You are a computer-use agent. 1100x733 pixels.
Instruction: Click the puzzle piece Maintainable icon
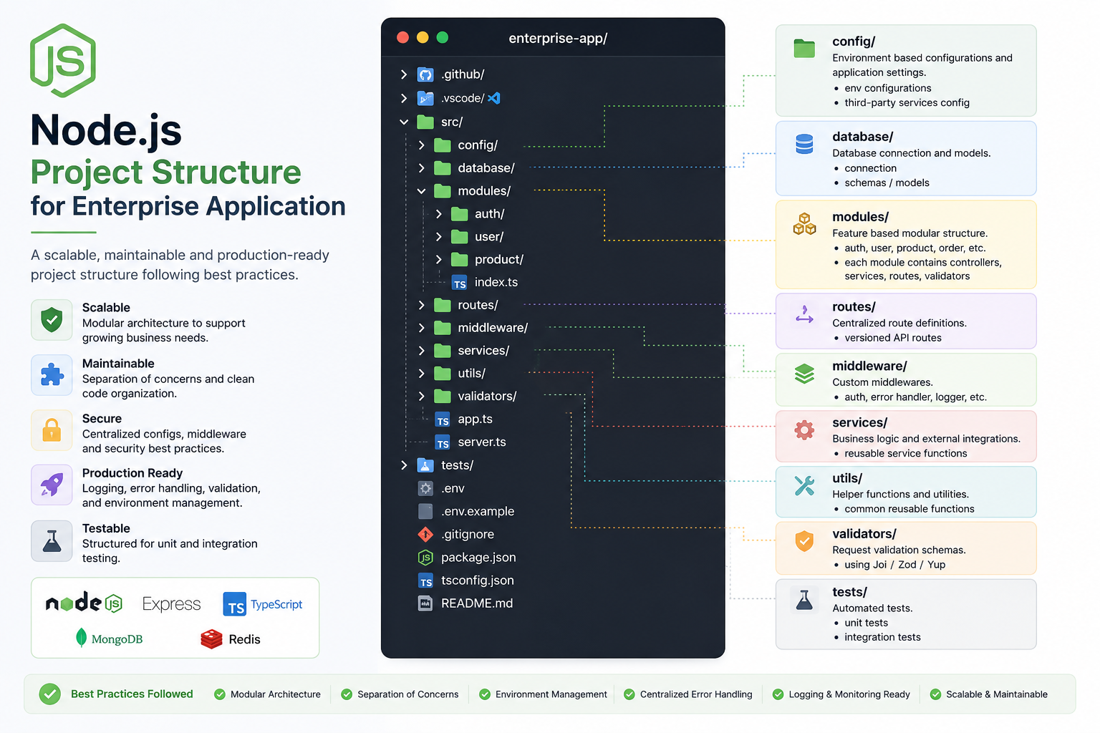click(x=52, y=375)
